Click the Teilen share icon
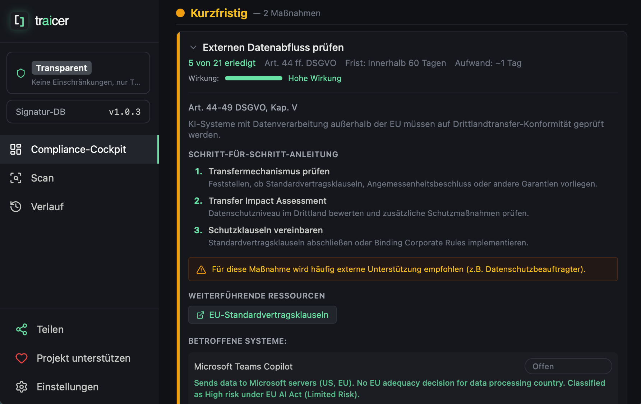The image size is (641, 404). tap(21, 329)
